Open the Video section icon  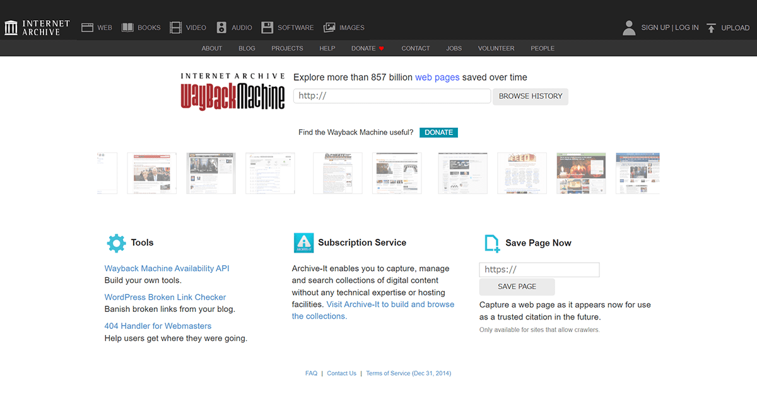tap(175, 28)
